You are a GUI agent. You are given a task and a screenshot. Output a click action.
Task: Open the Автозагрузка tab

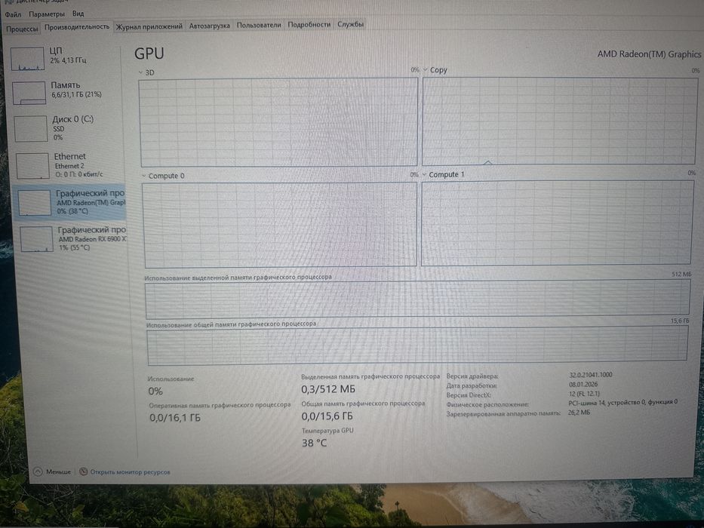pos(209,26)
